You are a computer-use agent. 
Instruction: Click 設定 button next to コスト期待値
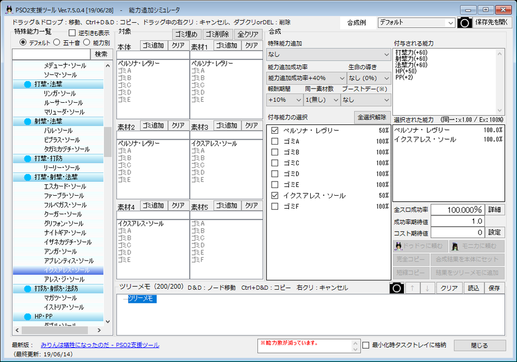coord(494,233)
